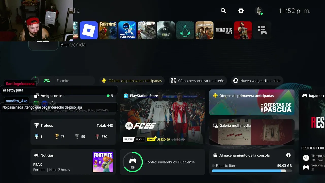Click the PlayStation Plus icon in Ofertas pill
Viewport: 325px width, 183px height.
pos(104,81)
